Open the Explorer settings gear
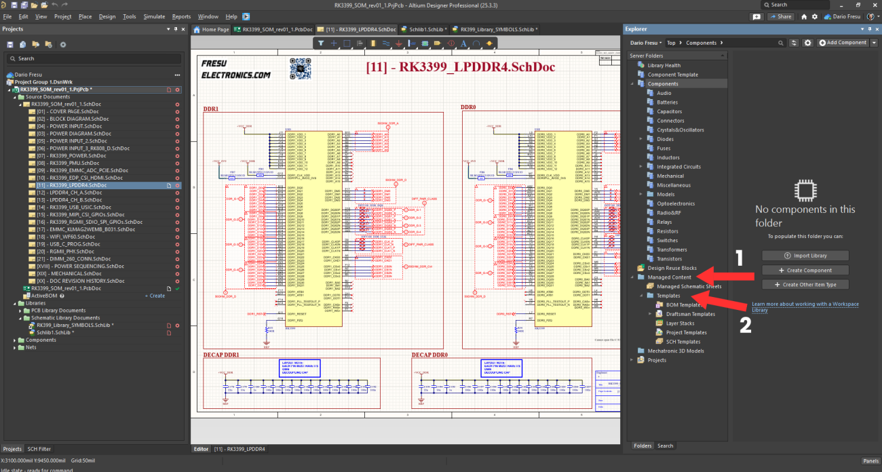 (807, 43)
